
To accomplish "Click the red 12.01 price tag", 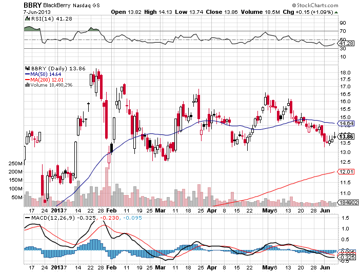I will coord(346,172).
